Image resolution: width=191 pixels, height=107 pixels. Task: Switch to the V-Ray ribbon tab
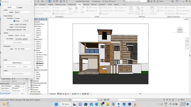(x=110, y=4)
